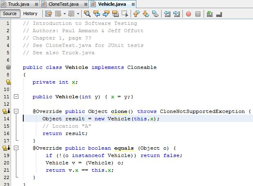This screenshot has height=186, width=253.
Task: Click "return result;" statement
Action: click(65, 133)
